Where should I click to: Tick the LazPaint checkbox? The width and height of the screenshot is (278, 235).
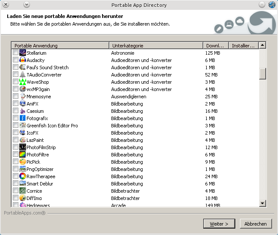[x=16, y=140]
